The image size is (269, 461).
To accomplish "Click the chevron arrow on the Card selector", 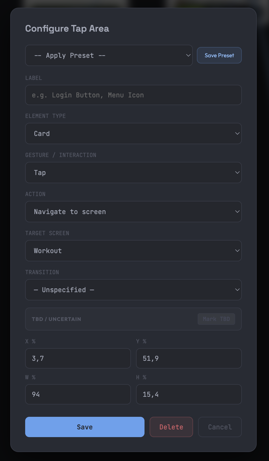I will pos(237,134).
